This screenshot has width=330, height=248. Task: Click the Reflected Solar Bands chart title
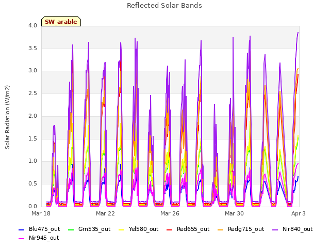coord(164,6)
